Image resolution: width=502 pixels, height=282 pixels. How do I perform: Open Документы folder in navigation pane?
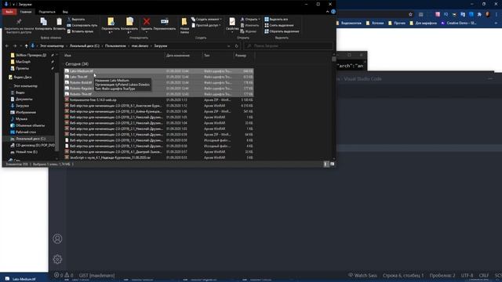pos(24,99)
